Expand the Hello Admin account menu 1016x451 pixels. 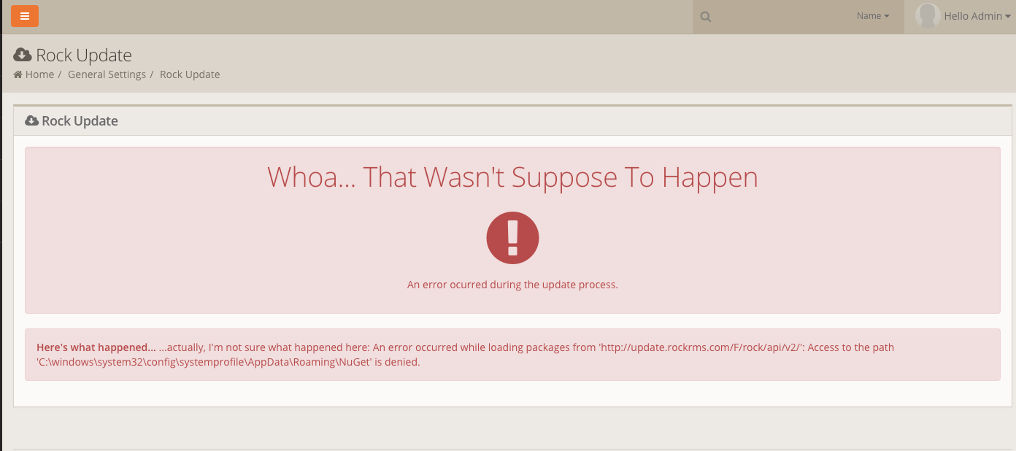(x=973, y=15)
